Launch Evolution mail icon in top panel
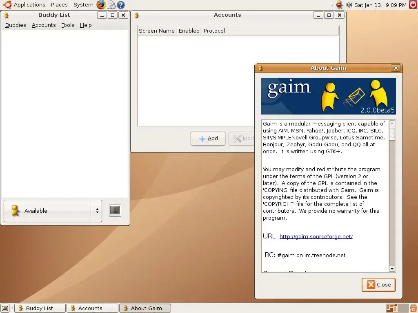This screenshot has height=313, width=418. (x=111, y=5)
